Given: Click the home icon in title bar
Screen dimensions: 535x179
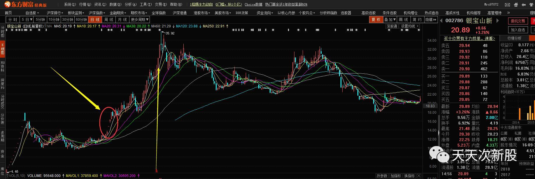Looking at the screenshot, I should click(x=516, y=5).
